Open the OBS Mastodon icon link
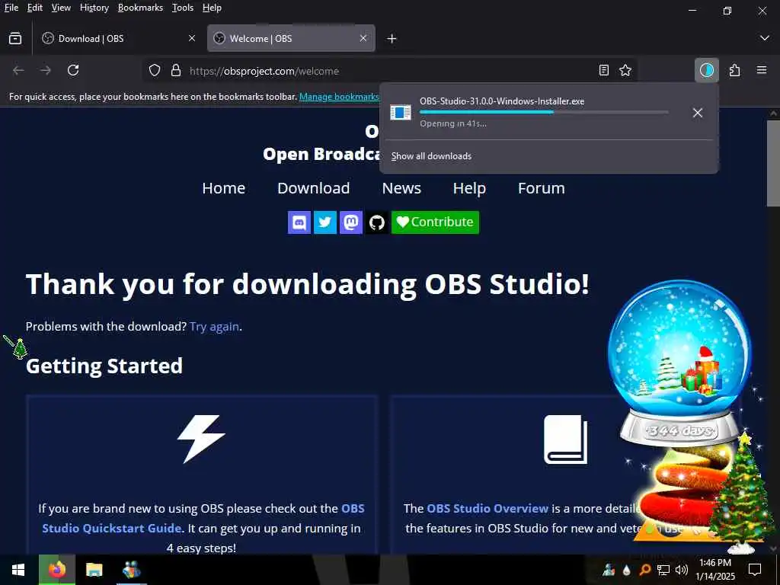Image resolution: width=780 pixels, height=585 pixels. (x=350, y=222)
